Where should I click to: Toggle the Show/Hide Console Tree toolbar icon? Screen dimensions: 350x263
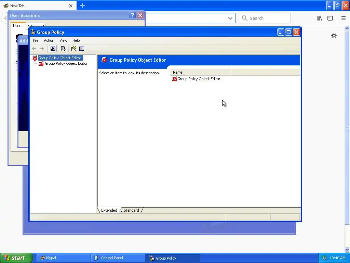(53, 49)
